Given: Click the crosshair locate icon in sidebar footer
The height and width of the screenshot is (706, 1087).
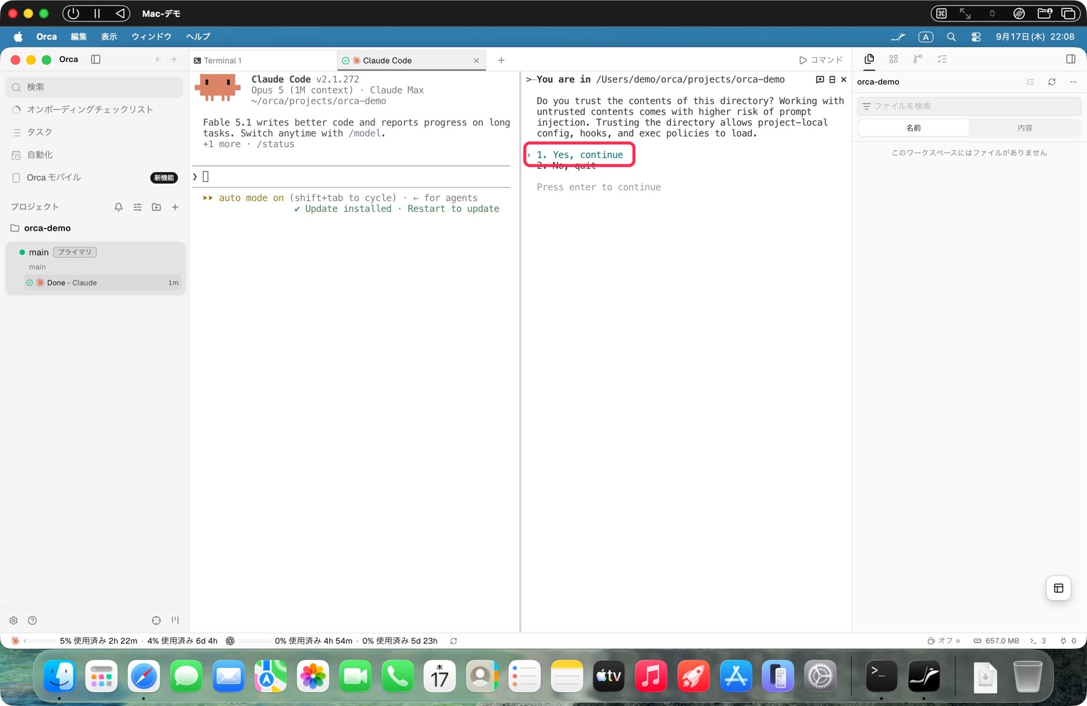Looking at the screenshot, I should 156,620.
